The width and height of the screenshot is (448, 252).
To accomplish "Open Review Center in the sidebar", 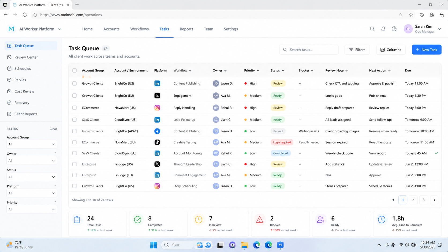I will (x=31, y=57).
